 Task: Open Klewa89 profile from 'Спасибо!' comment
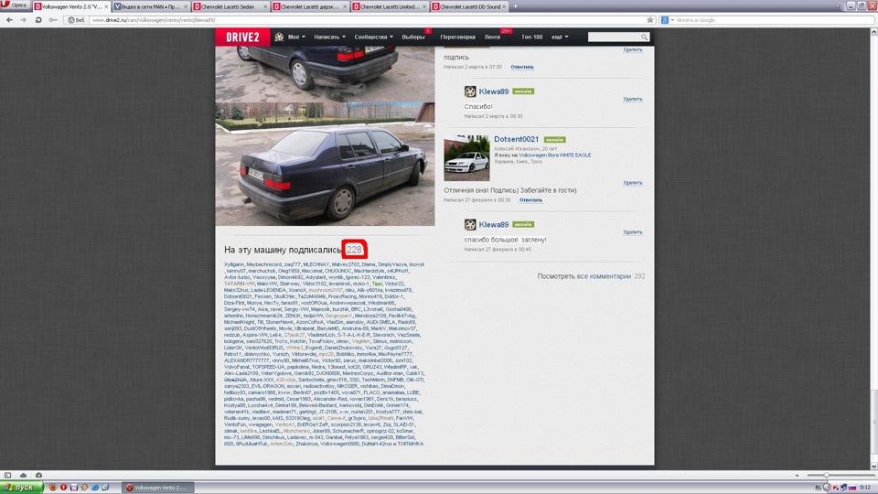click(493, 91)
